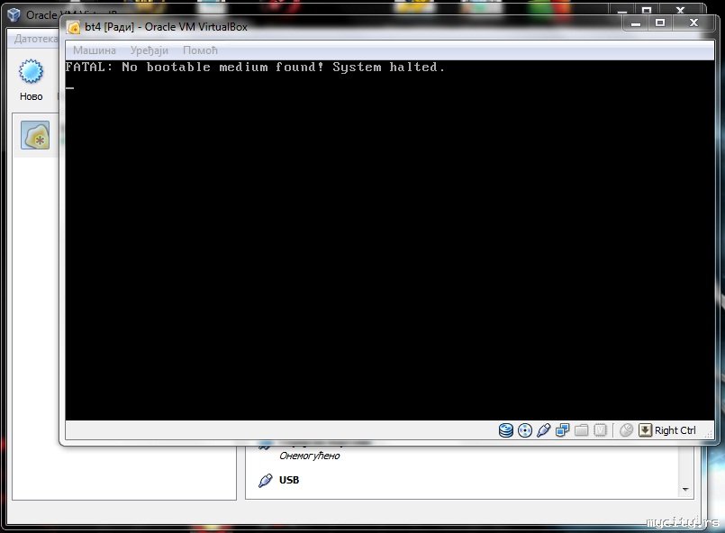Click the USB devices status bar icon
Screen dimensions: 725x533
[544, 430]
